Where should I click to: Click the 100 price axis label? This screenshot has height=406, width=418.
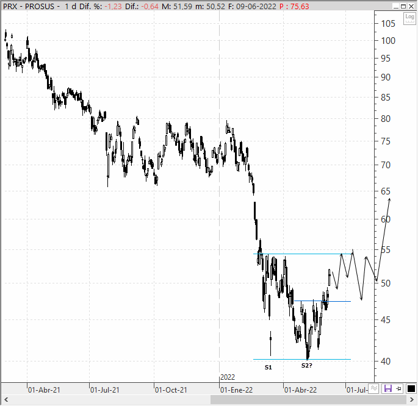[388, 41]
